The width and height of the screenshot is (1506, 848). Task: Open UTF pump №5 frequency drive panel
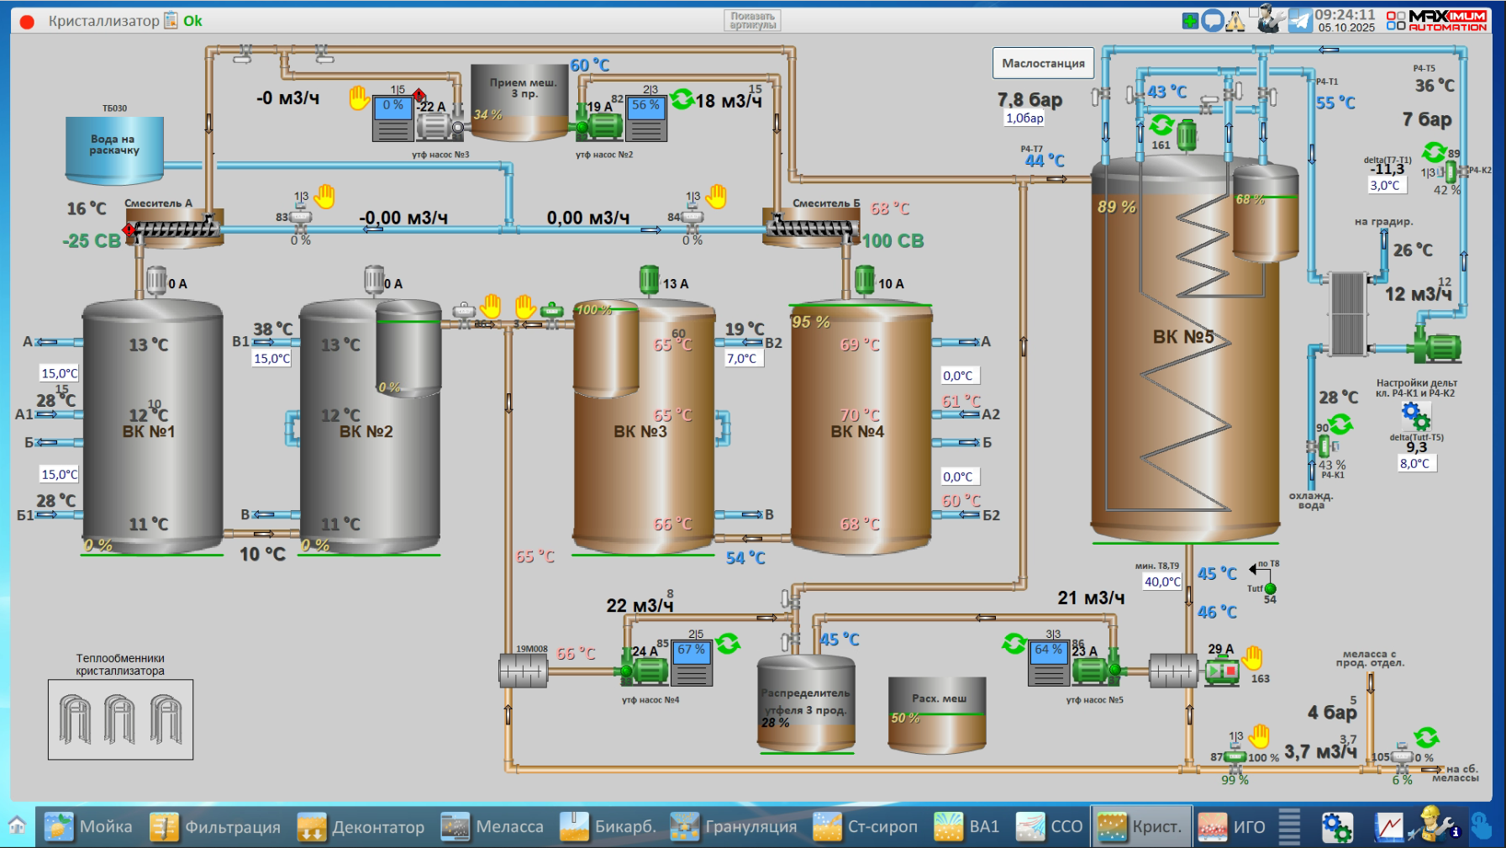(1048, 663)
